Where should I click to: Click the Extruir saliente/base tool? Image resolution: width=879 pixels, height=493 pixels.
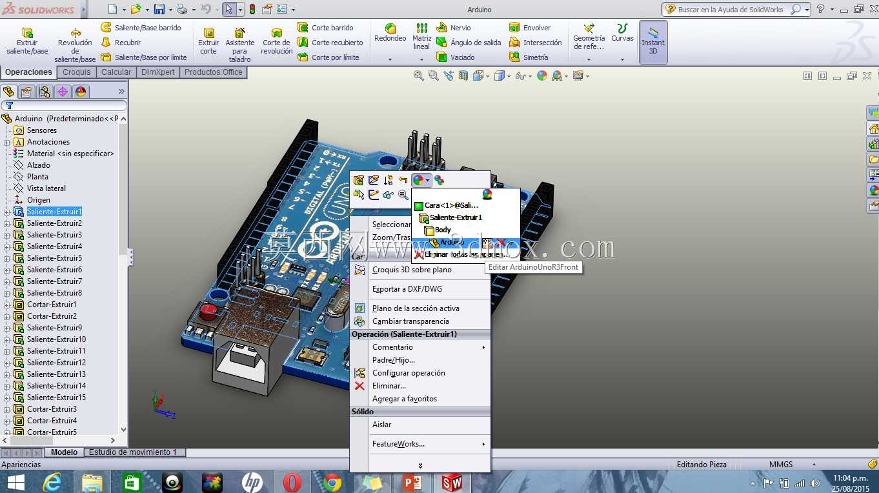click(27, 41)
